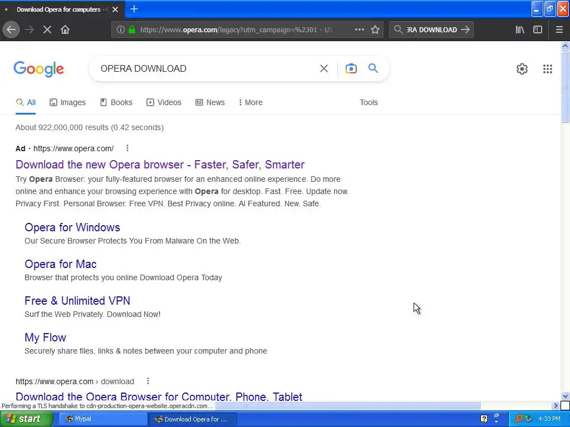Image resolution: width=570 pixels, height=427 pixels.
Task: Click the vertical scrollbar up arrow
Action: pyautogui.click(x=565, y=46)
